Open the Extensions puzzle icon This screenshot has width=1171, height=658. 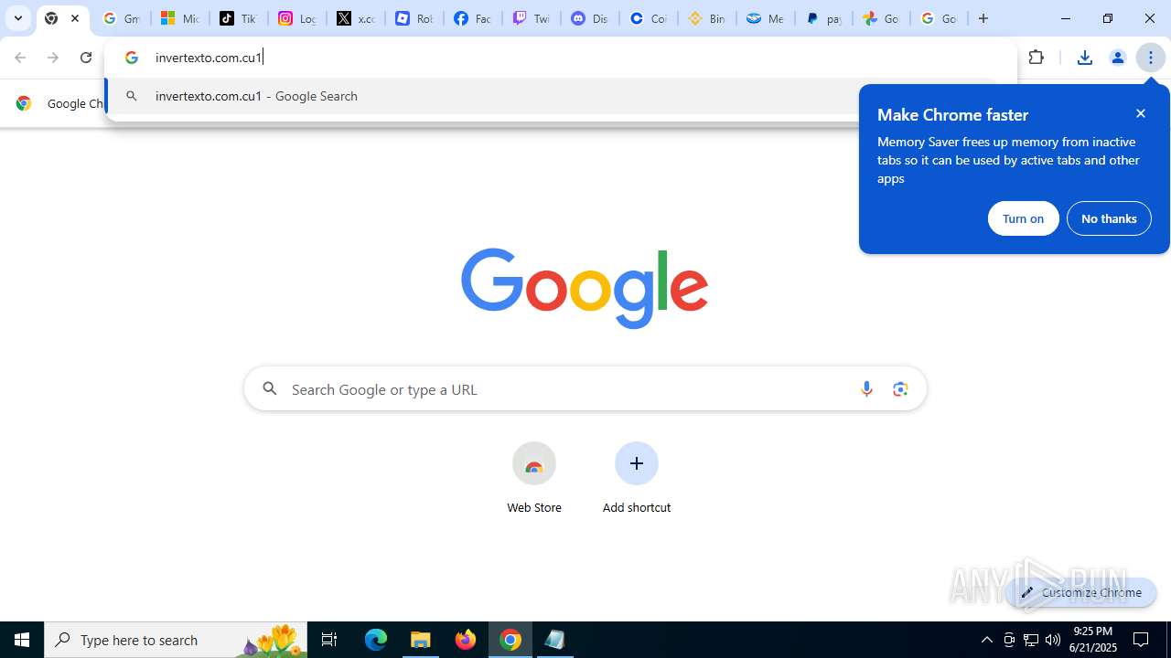[x=1037, y=58]
